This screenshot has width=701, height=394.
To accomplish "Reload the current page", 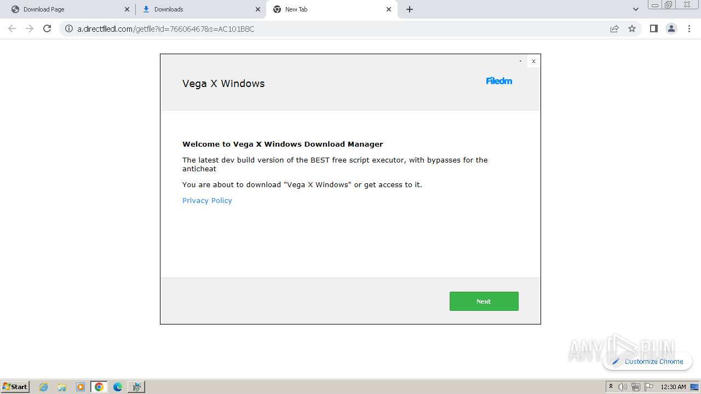I will (47, 28).
